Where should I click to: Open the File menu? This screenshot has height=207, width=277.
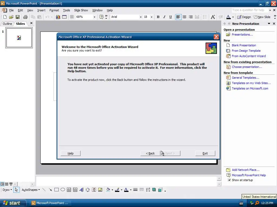pos(11,10)
